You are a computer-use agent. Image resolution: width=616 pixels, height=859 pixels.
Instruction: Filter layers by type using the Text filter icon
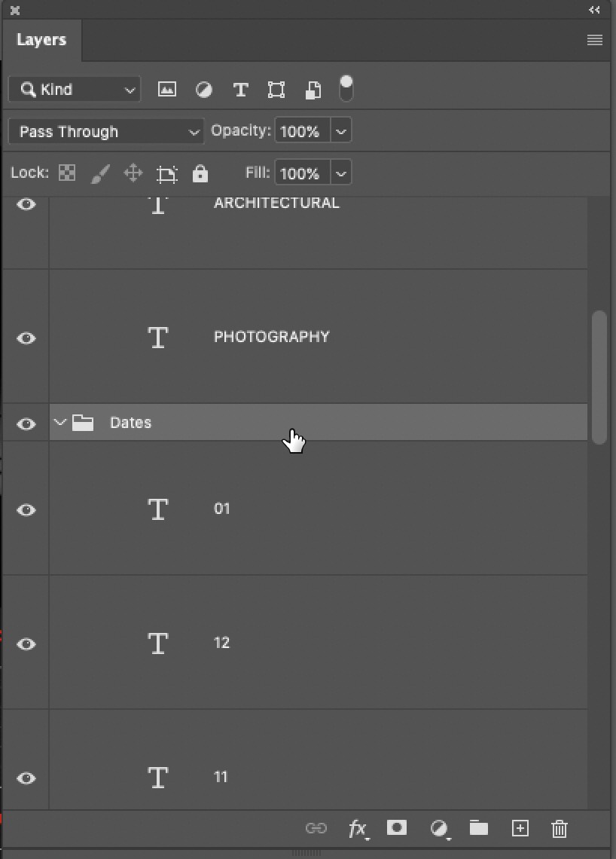point(240,89)
